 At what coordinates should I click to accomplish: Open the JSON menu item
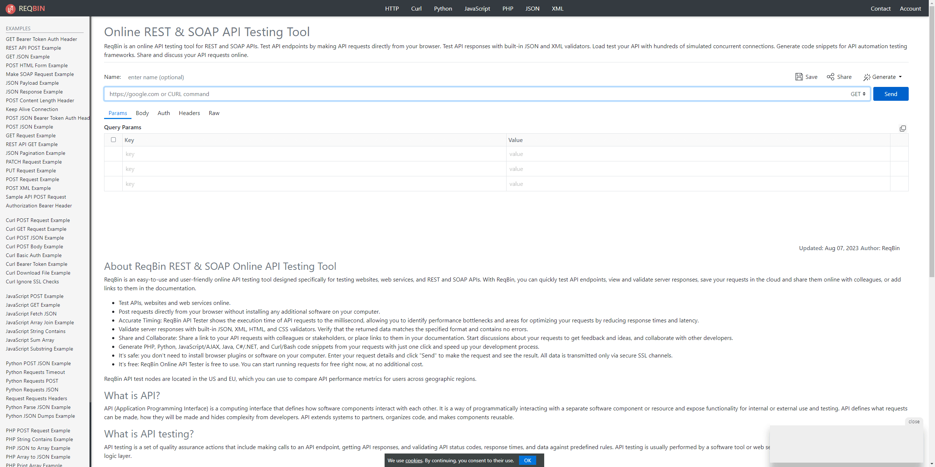532,8
